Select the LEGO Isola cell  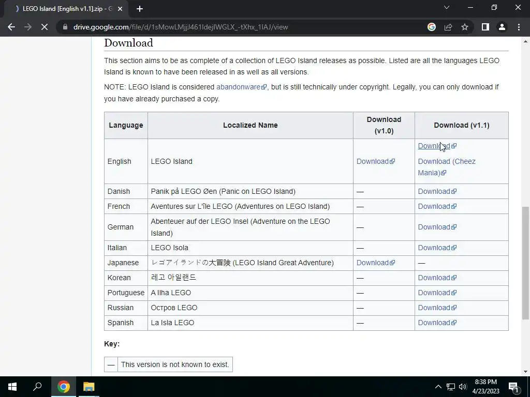(x=250, y=248)
